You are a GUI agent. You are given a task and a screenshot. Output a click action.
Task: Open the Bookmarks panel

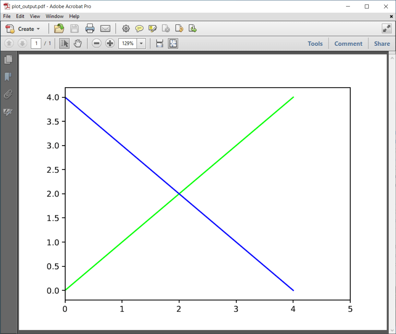click(8, 77)
